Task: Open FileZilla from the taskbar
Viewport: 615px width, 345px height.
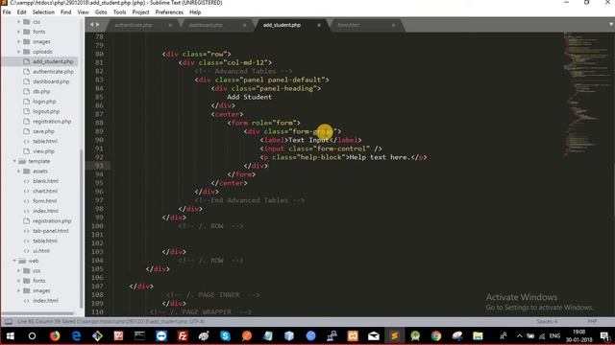Action: (183, 336)
